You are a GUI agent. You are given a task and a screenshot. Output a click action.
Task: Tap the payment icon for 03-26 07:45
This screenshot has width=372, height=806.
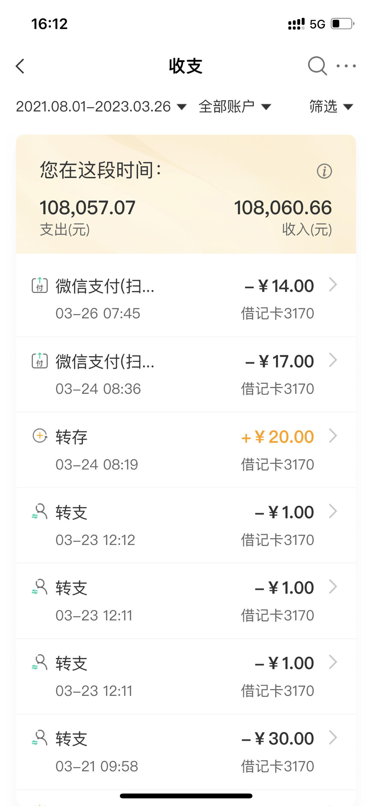tap(40, 285)
